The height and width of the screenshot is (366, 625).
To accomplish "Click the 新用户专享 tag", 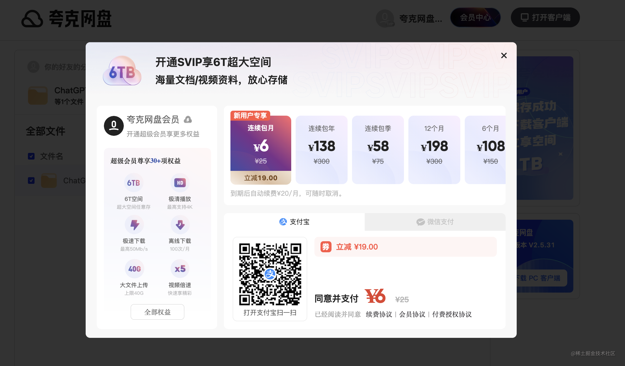I will point(250,115).
